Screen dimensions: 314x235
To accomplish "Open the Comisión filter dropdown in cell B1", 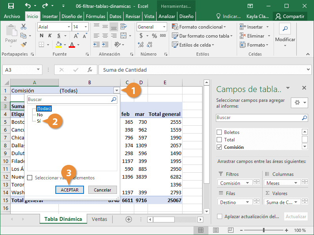I will (x=116, y=90).
